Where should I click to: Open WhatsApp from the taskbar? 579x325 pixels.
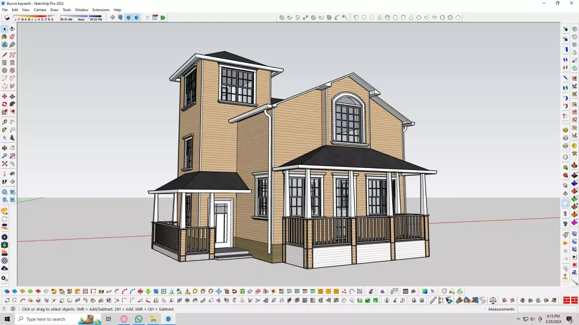click(139, 319)
